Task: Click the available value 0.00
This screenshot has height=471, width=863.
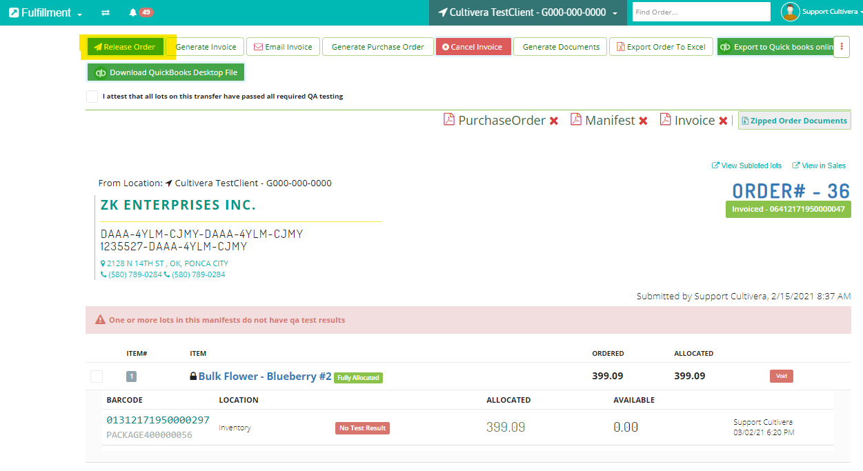Action: tap(626, 428)
